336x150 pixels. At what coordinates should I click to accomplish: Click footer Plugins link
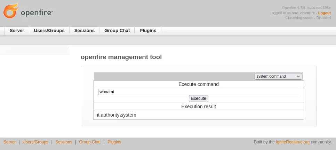pyautogui.click(x=114, y=142)
